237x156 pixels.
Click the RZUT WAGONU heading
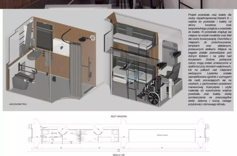[x=119, y=116]
